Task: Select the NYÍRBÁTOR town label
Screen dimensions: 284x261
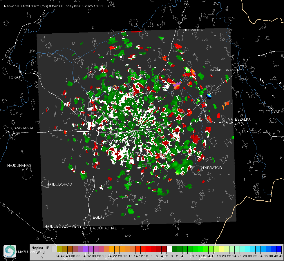Action: pos(211,168)
